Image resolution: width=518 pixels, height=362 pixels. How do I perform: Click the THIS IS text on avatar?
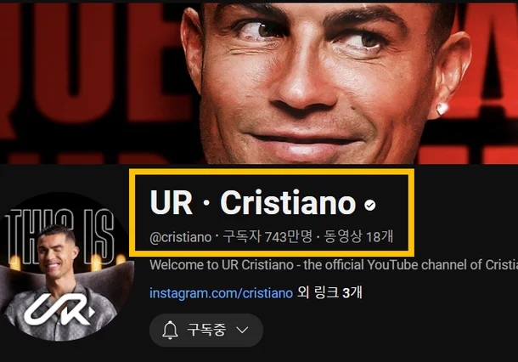click(x=61, y=236)
